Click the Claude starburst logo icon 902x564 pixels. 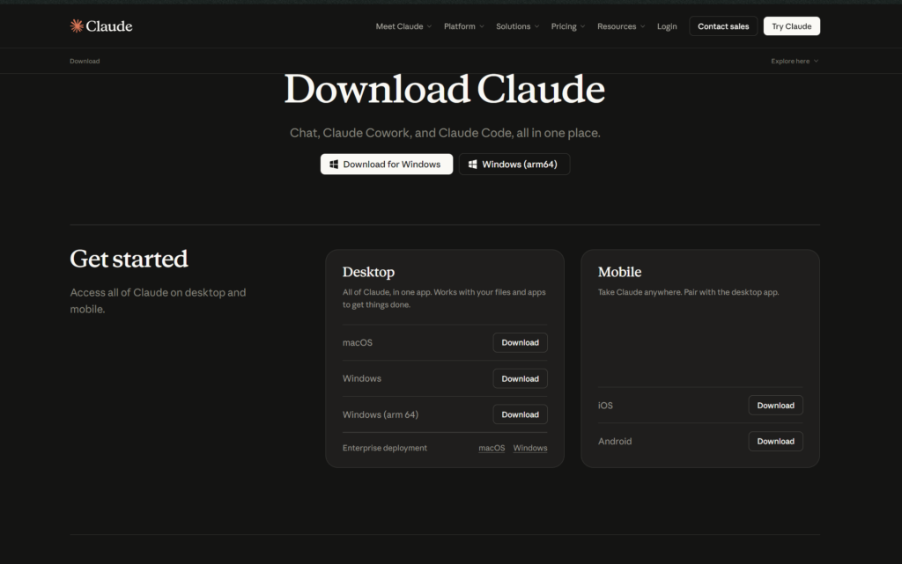tap(77, 26)
